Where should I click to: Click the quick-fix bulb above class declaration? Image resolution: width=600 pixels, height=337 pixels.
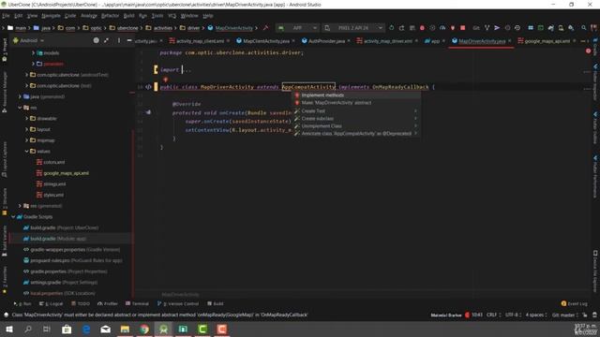tap(165, 79)
